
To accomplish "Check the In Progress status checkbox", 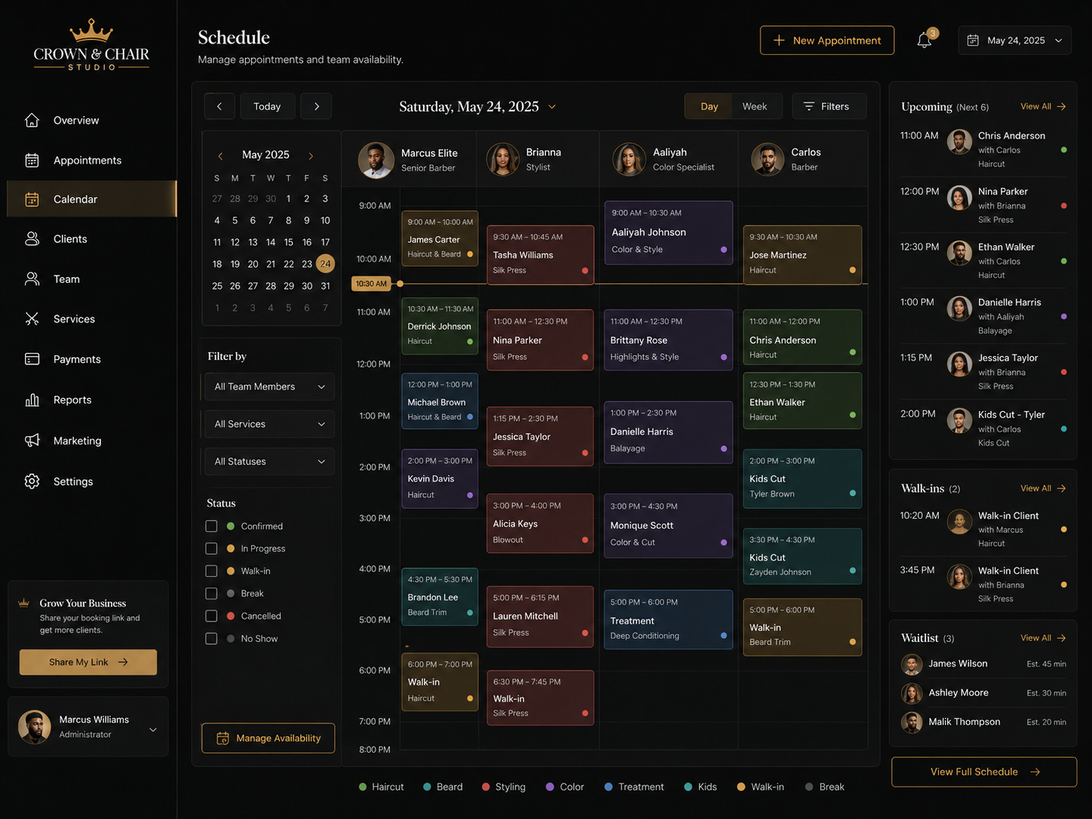I will point(211,549).
